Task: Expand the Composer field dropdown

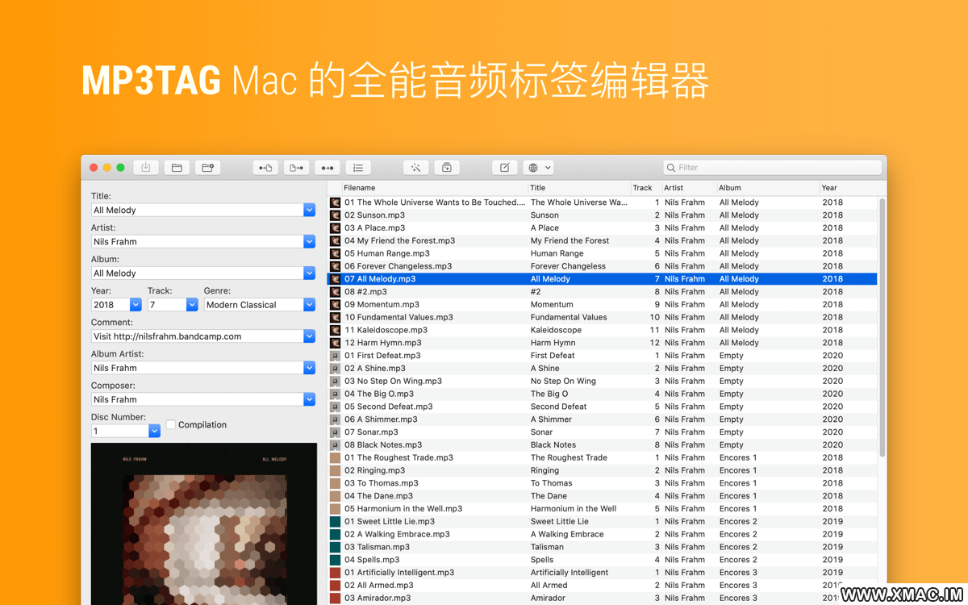Action: tap(309, 399)
